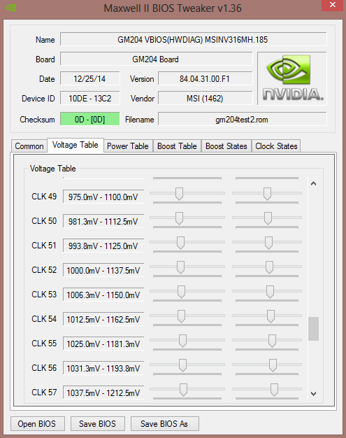346x438 pixels.
Task: Click the Voltage Table group heading
Action: pyautogui.click(x=52, y=169)
